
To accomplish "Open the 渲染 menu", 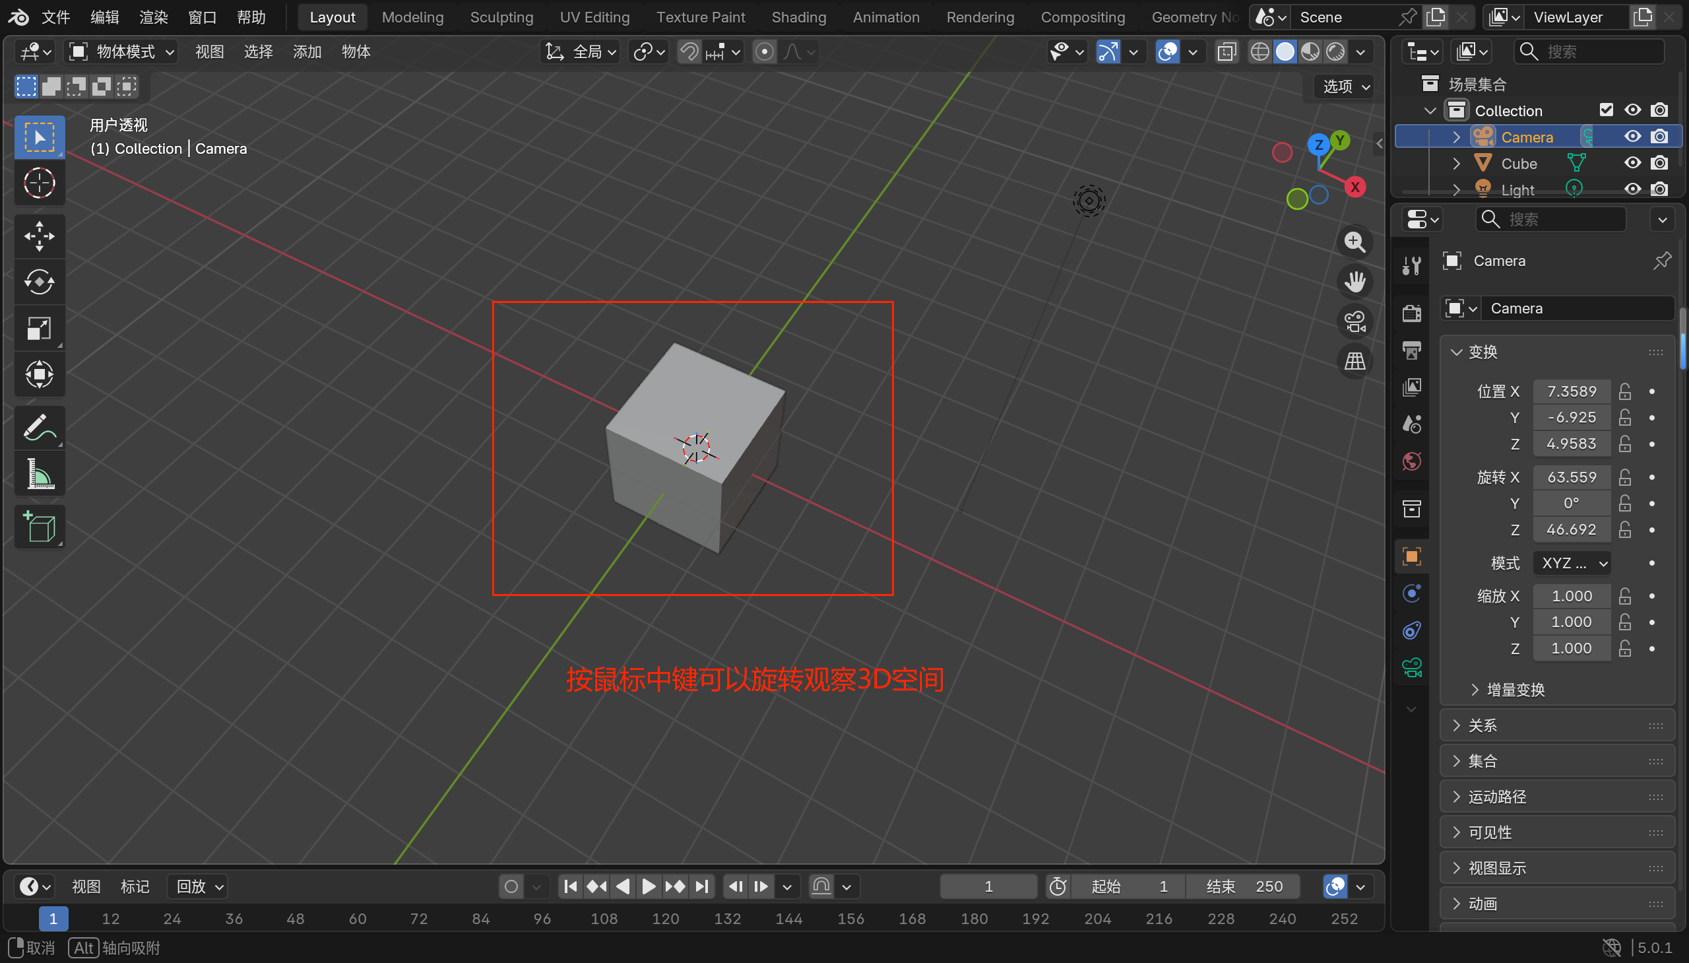I will (x=153, y=17).
